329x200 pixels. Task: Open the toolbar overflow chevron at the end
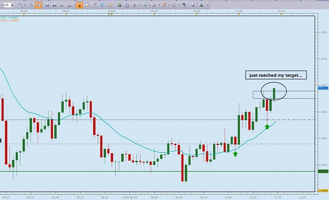pos(207,5)
